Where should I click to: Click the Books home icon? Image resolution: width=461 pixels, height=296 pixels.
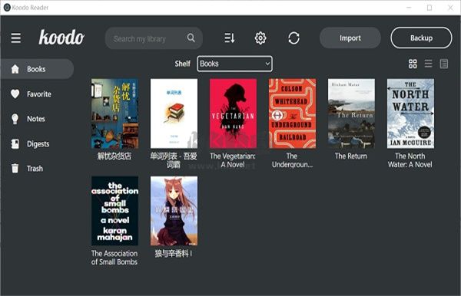pos(15,69)
